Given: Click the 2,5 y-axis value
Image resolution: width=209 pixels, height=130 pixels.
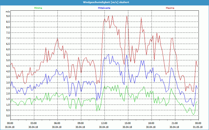Looking at the screenshot, I should pos(8,88).
